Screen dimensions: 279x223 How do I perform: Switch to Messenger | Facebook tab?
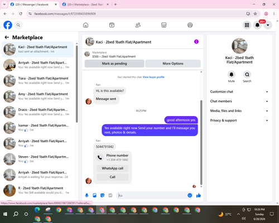click(34, 4)
